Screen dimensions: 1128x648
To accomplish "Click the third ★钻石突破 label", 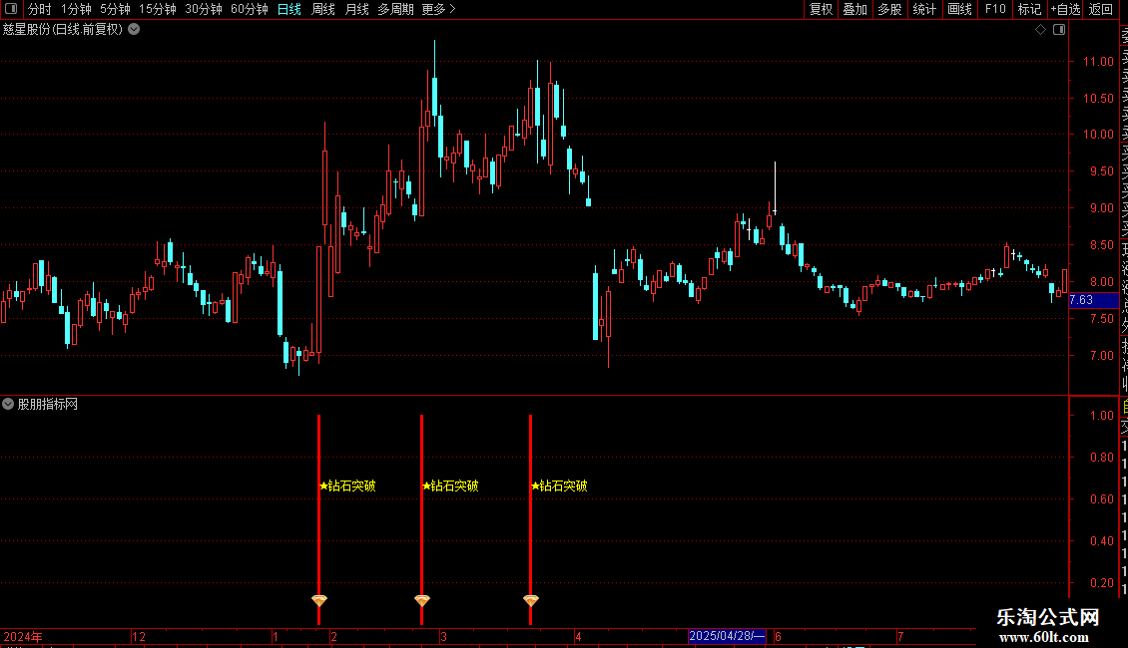I will [559, 486].
